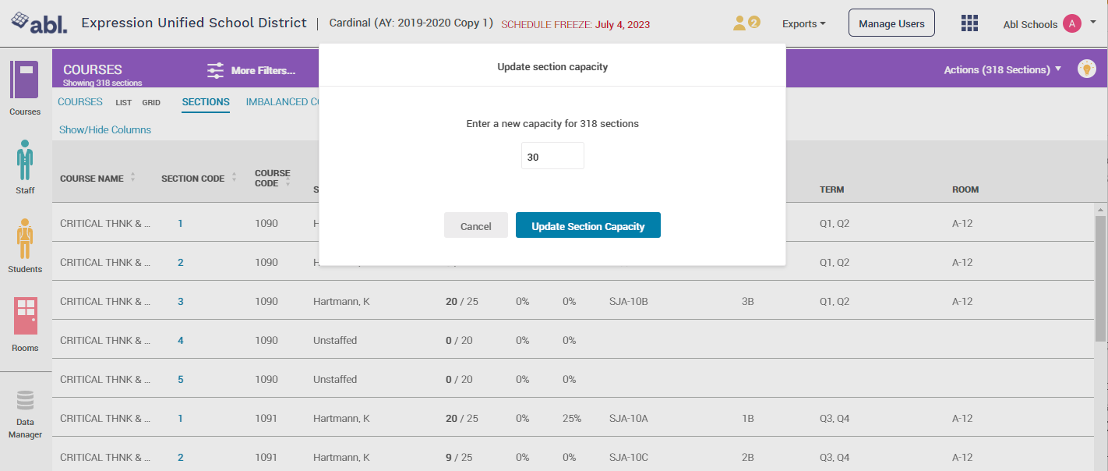Image resolution: width=1108 pixels, height=471 pixels.
Task: Open the Imbalanced Courses tab
Action: pos(282,102)
